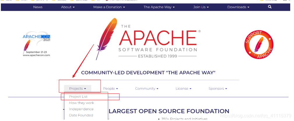The height and width of the screenshot is (121, 294).
Task: Expand the About dropdown menu
Action: click(68, 7)
